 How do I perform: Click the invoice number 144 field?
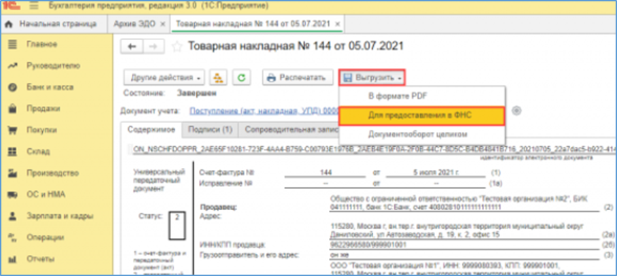326,172
